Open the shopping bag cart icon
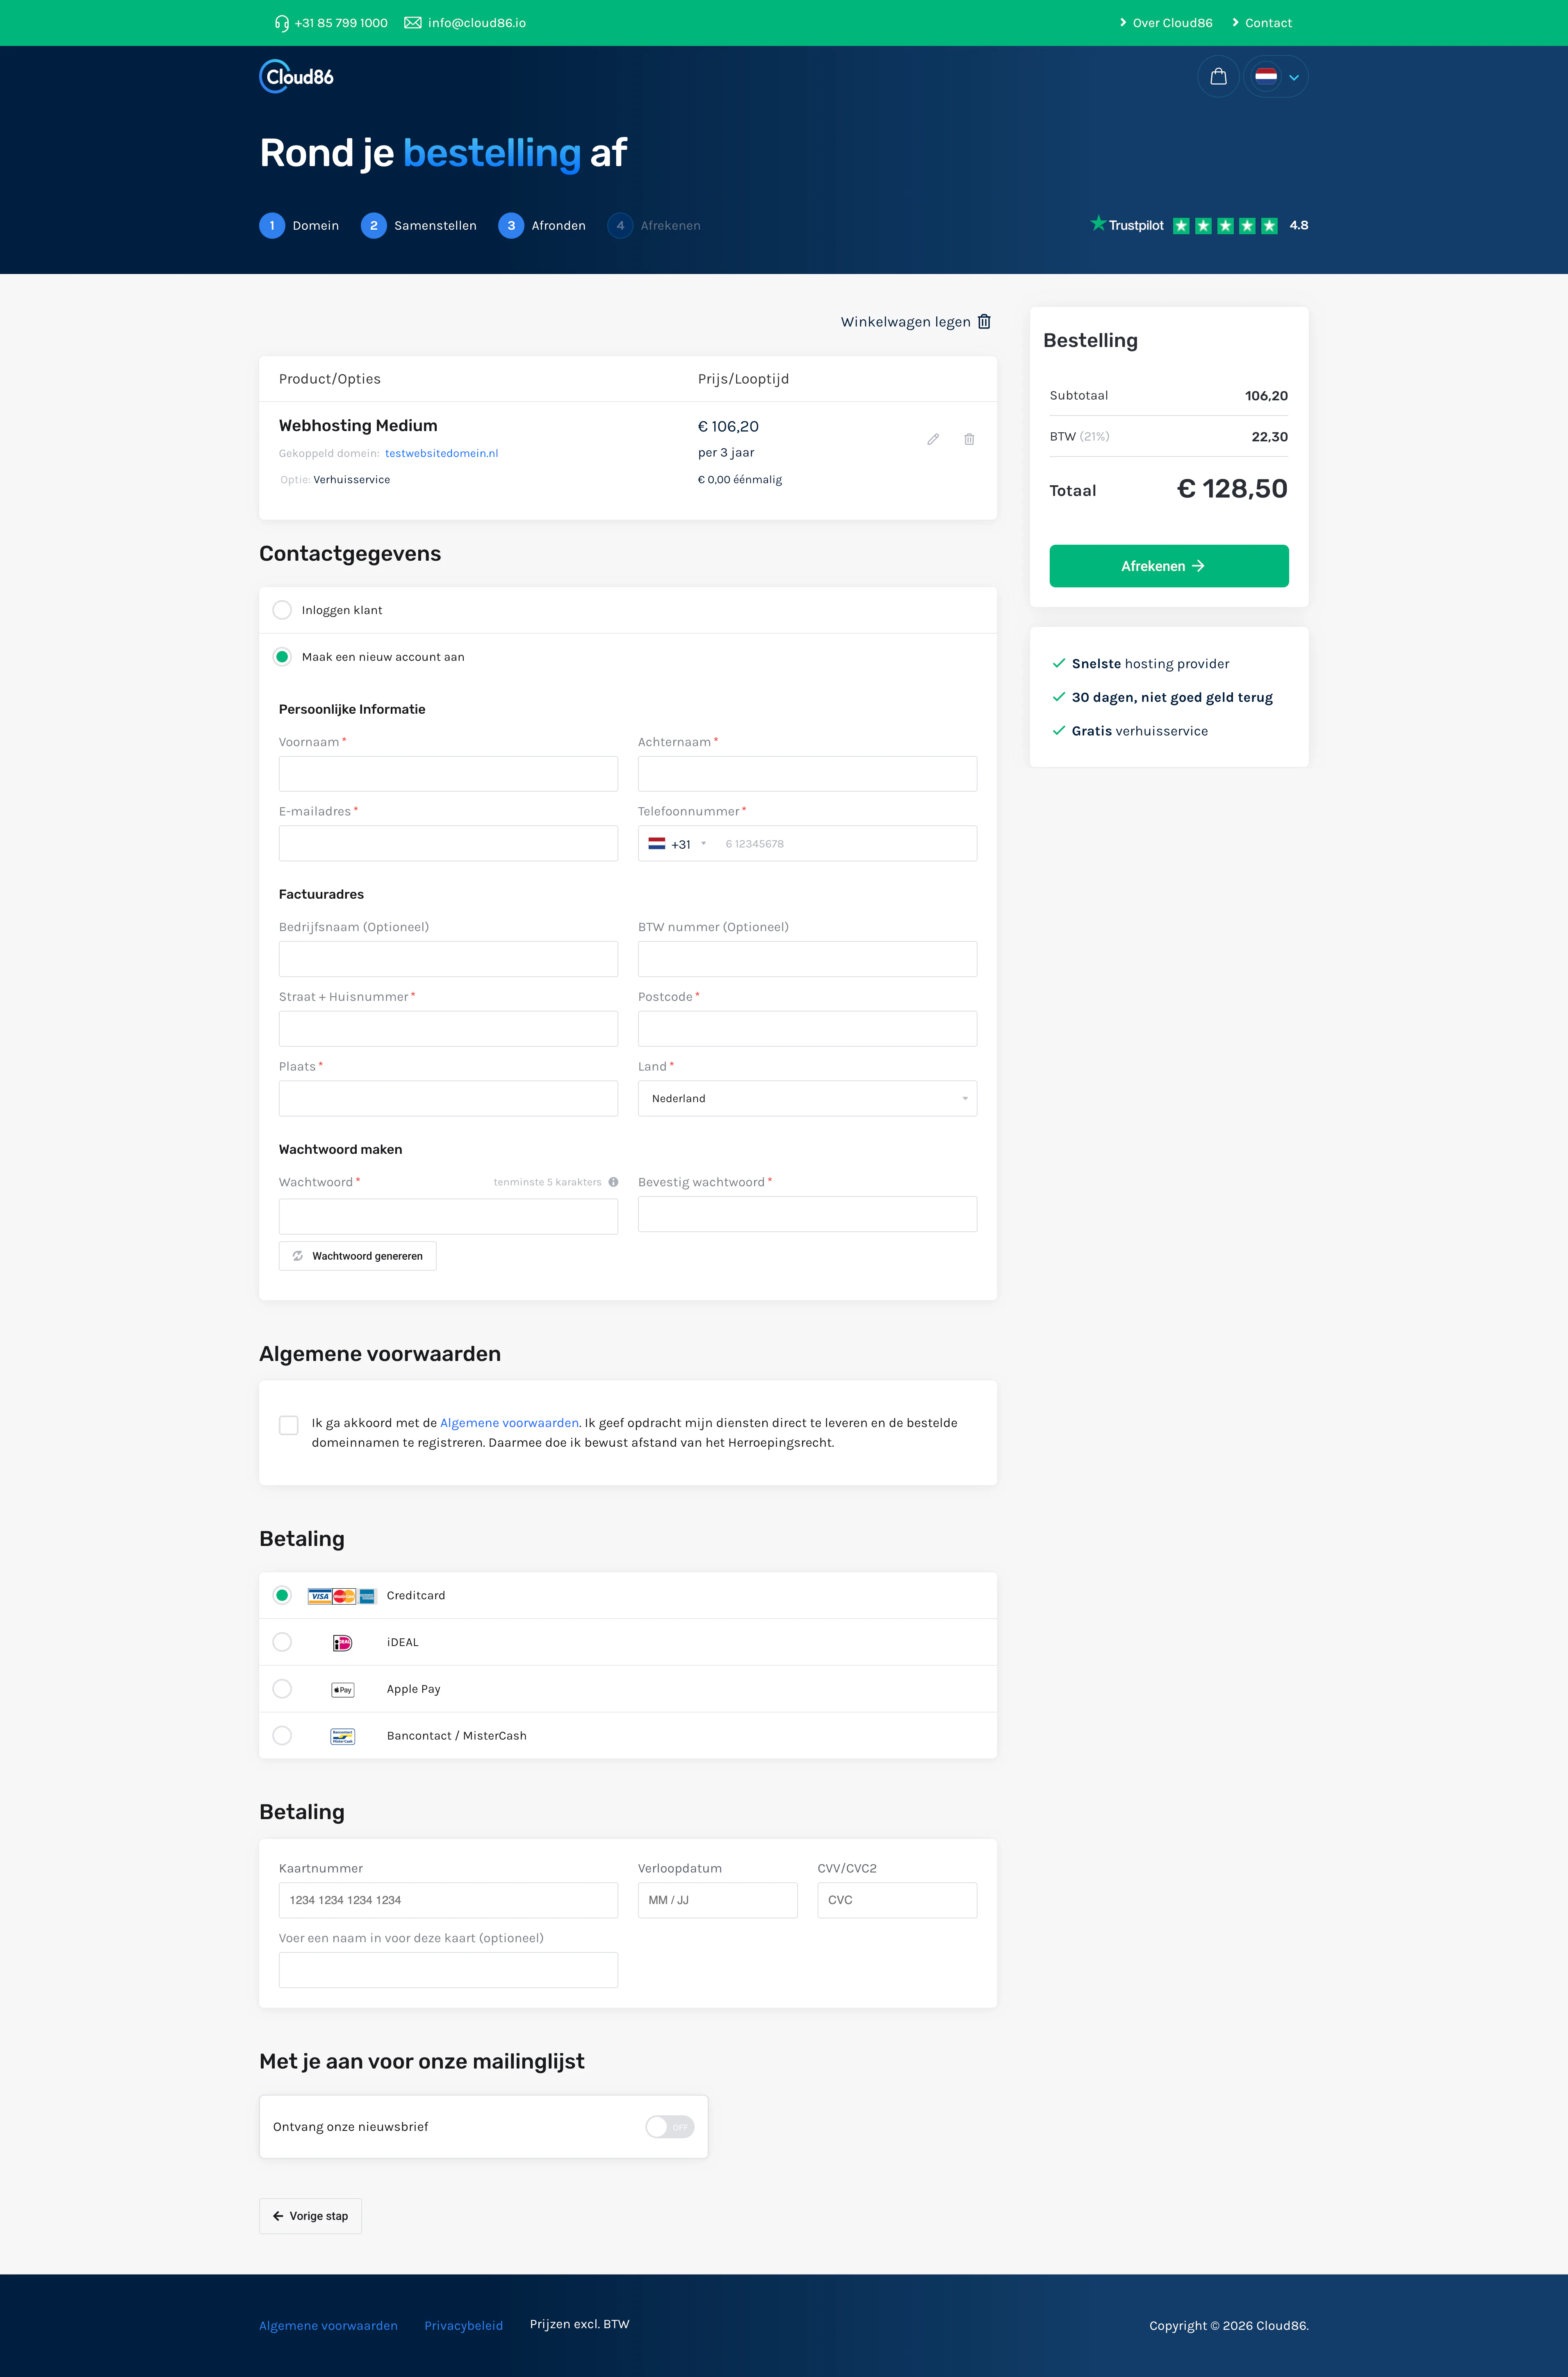Image resolution: width=1568 pixels, height=2377 pixels. (x=1218, y=77)
